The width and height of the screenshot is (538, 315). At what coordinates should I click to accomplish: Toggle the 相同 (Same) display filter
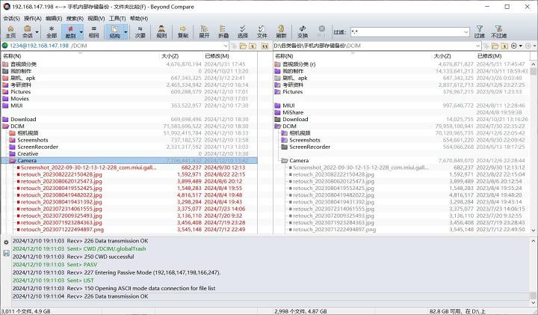93,31
